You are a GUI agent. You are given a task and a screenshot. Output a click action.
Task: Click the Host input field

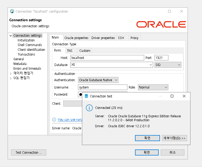coord(107,58)
